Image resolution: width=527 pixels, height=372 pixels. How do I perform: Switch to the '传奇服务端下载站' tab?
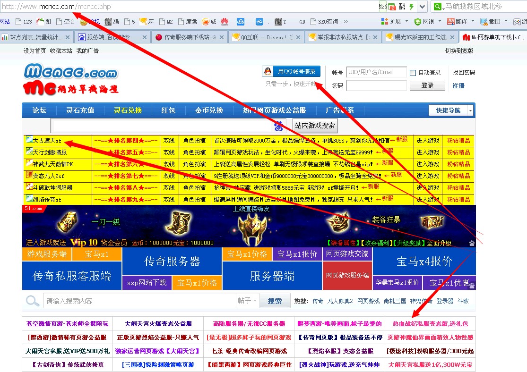tap(190, 37)
